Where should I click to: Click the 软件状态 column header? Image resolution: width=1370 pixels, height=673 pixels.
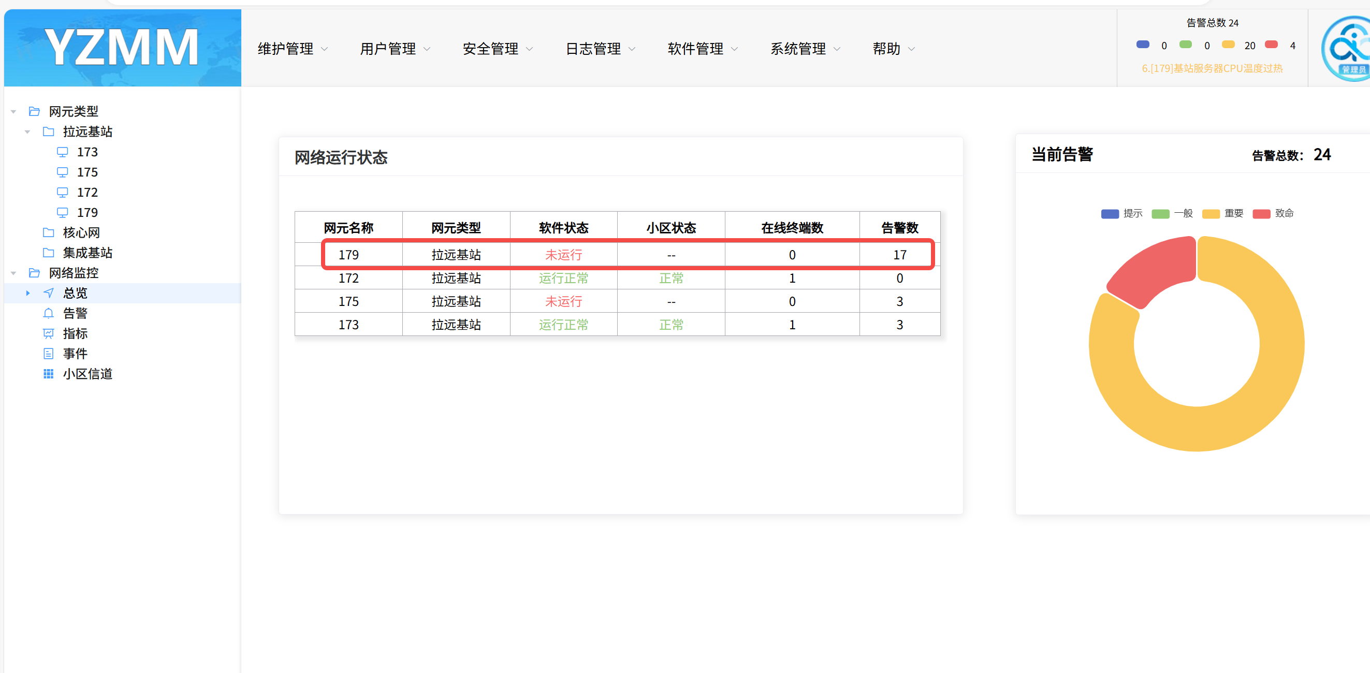coord(563,228)
